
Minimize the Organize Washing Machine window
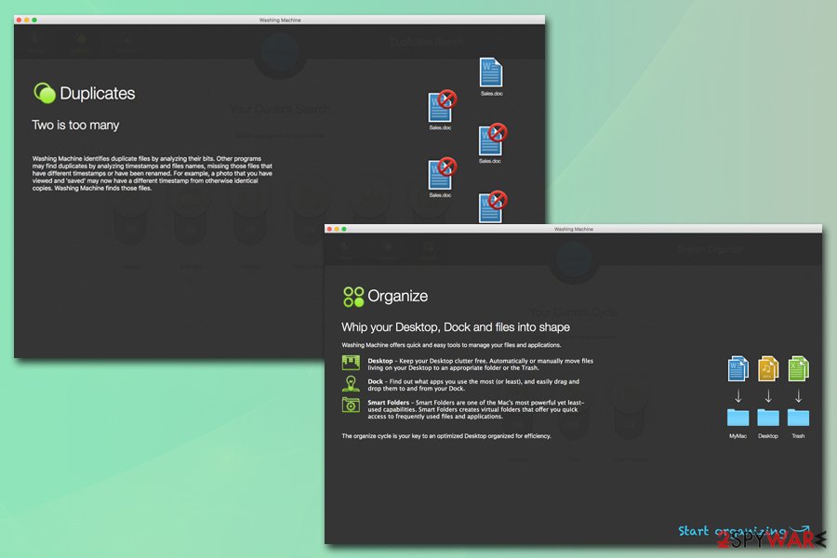(337, 229)
